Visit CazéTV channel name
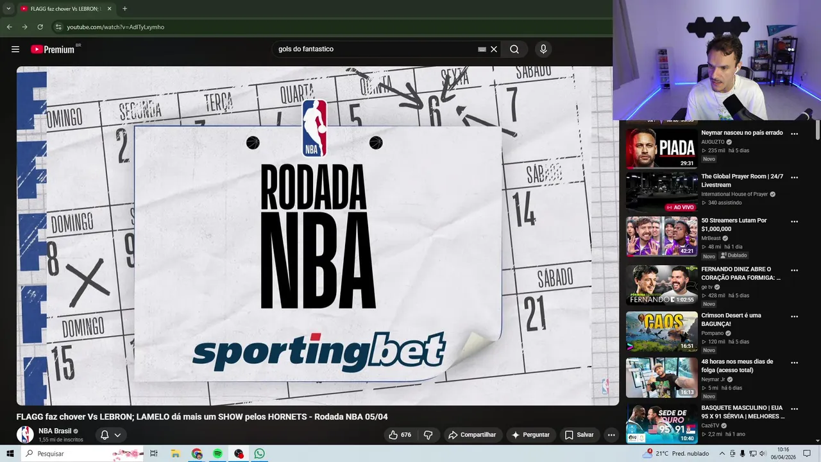Screen dimensions: 821x462 [x=710, y=425]
